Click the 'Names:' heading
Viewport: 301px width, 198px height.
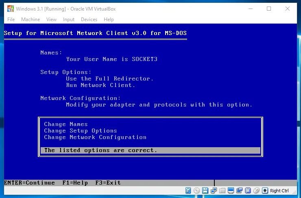(x=51, y=52)
